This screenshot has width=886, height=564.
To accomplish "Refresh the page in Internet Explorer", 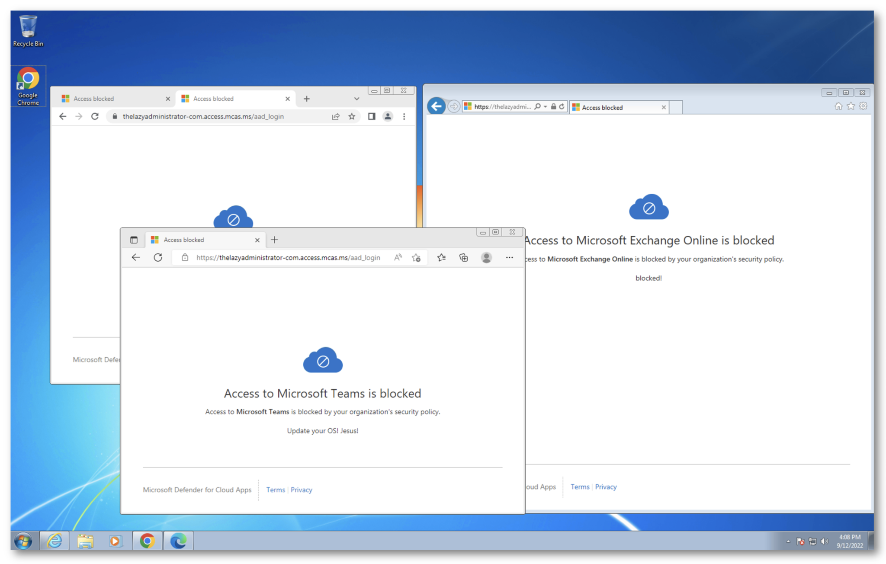I will tap(562, 106).
